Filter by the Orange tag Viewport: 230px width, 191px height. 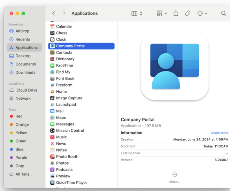coord(24,124)
